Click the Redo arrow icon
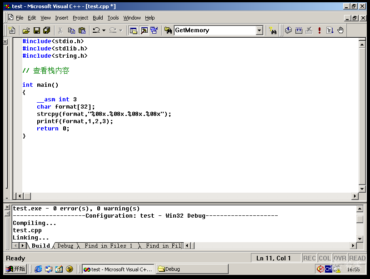The image size is (370, 279). [x=113, y=30]
